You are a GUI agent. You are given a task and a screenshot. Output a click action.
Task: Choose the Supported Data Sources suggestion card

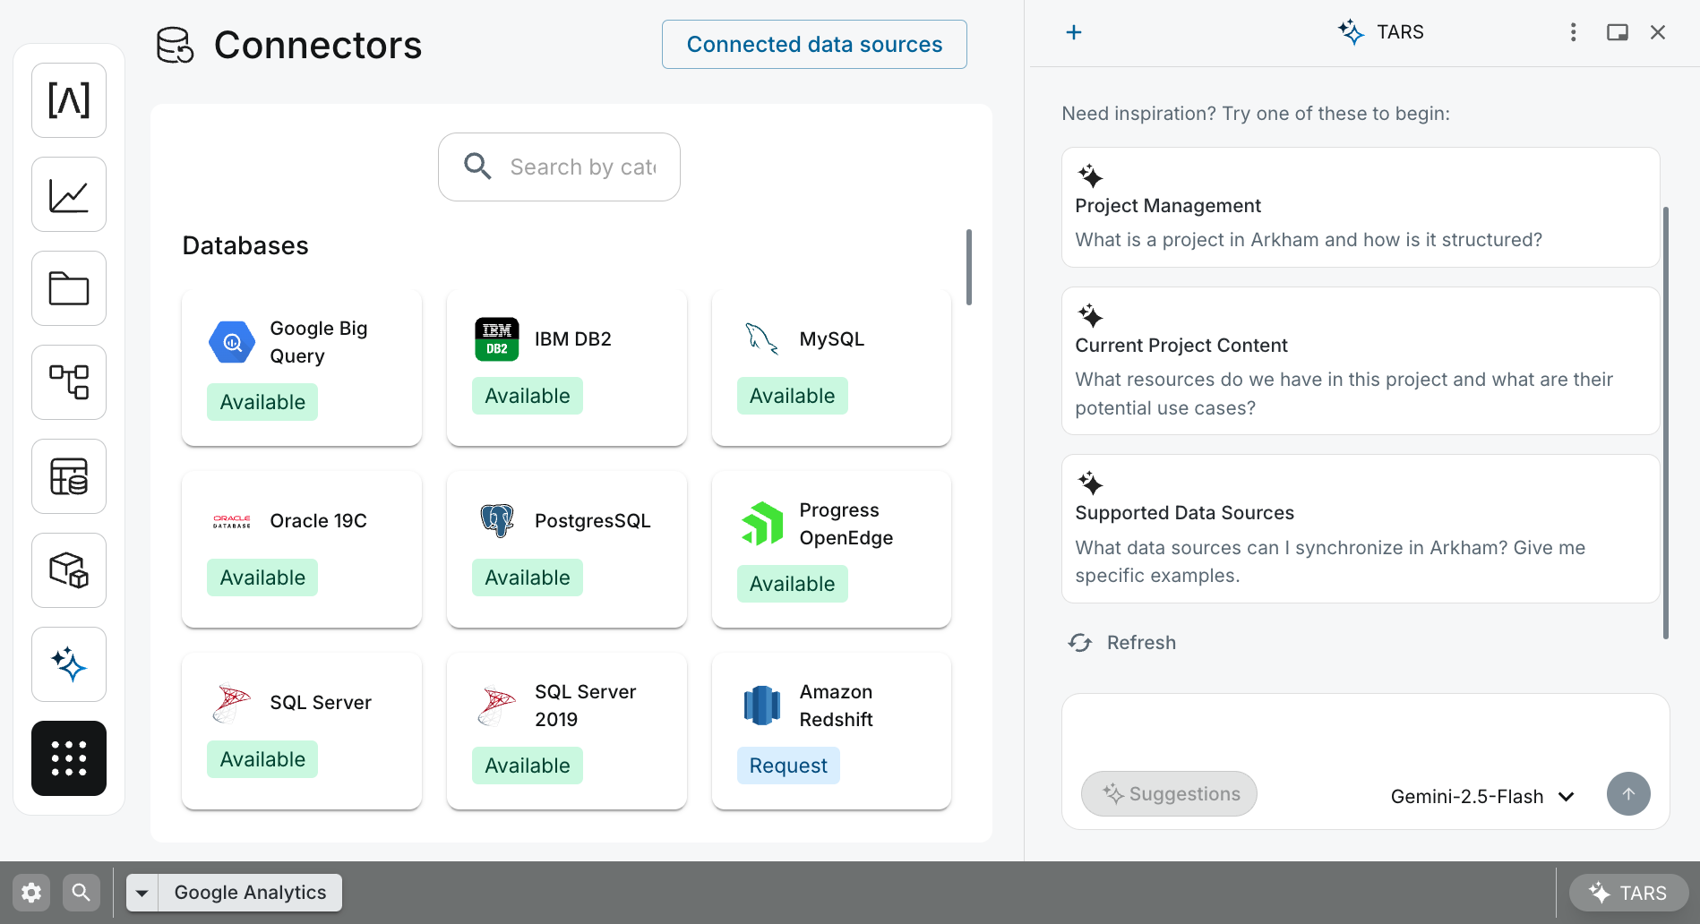point(1361,529)
